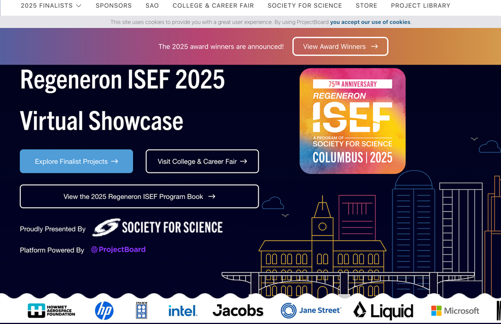Click the Jane Street logo
This screenshot has height=324, width=501.
[x=311, y=310]
